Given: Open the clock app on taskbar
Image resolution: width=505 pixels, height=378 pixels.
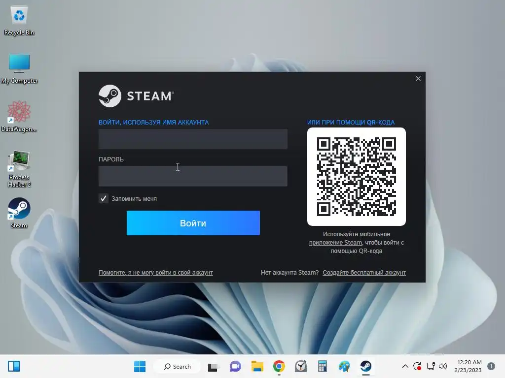Looking at the screenshot, I should tap(301, 366).
